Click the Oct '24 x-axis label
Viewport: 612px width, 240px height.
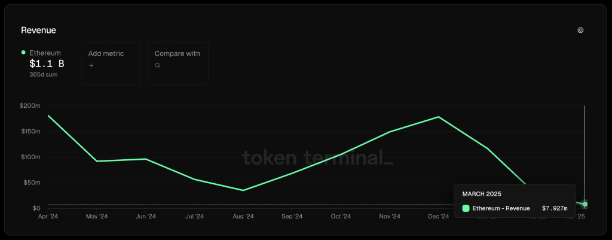click(x=341, y=217)
